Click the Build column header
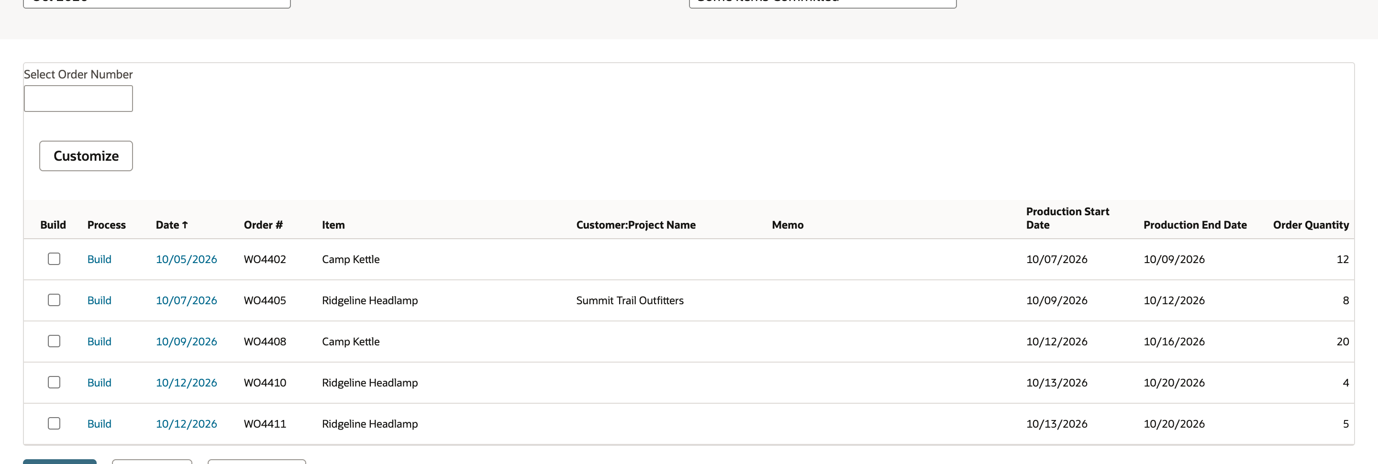 (x=53, y=225)
